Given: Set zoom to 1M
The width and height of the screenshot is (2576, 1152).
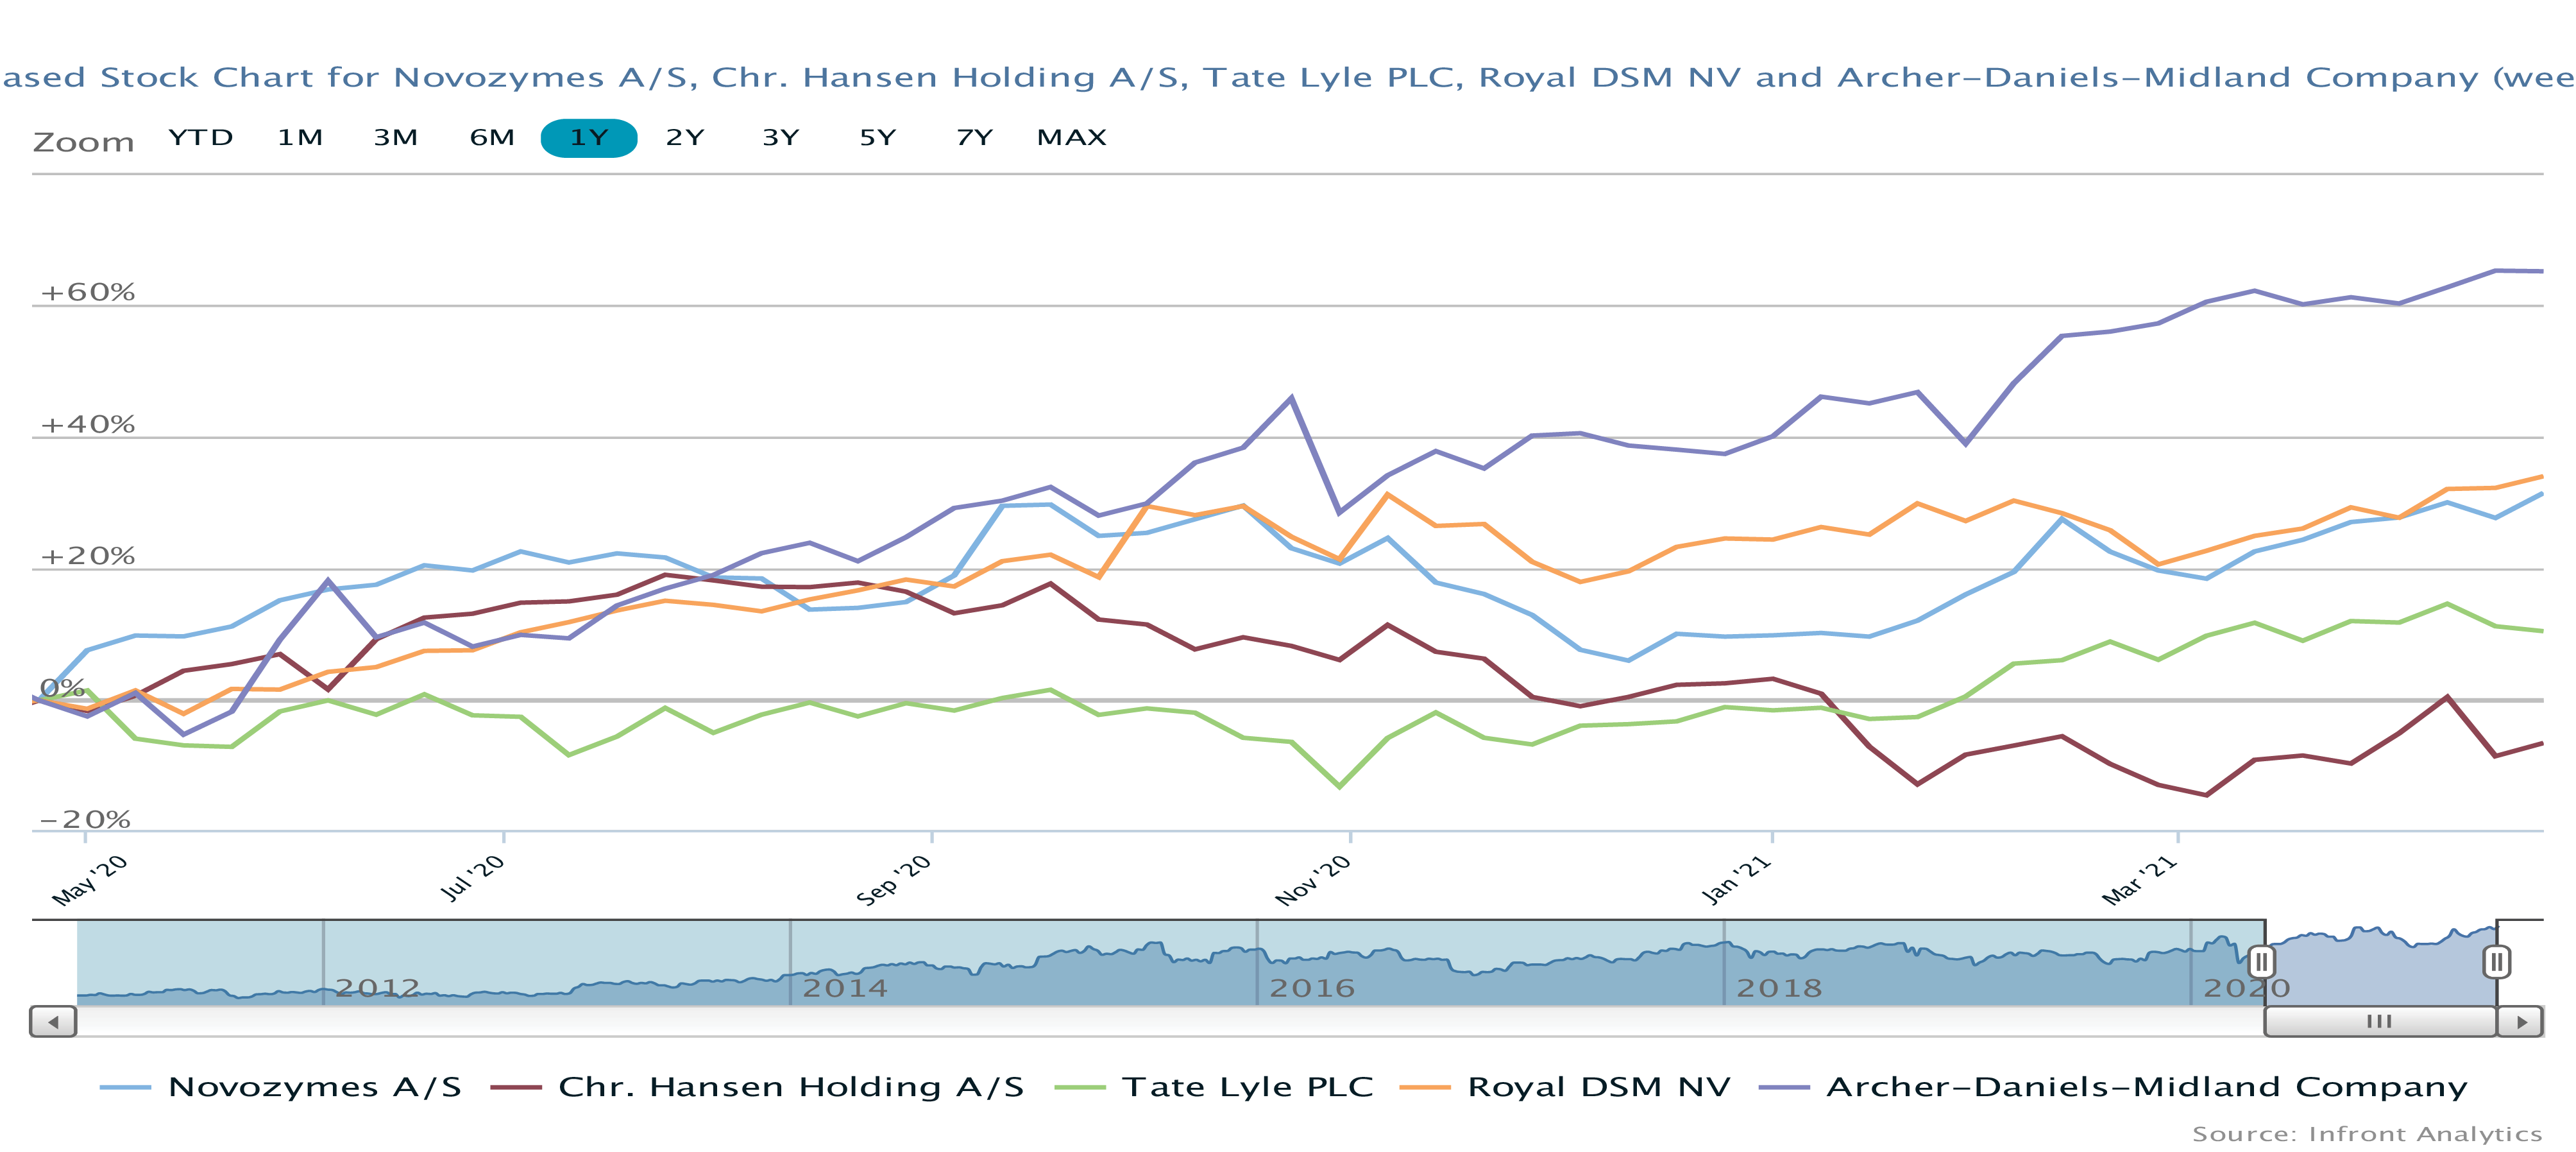Looking at the screenshot, I should pos(300,137).
